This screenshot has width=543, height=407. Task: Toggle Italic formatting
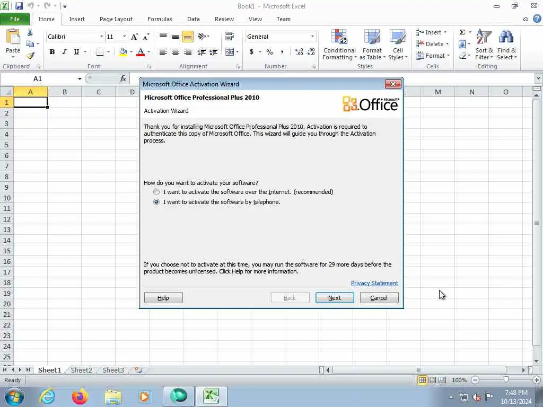(x=64, y=52)
